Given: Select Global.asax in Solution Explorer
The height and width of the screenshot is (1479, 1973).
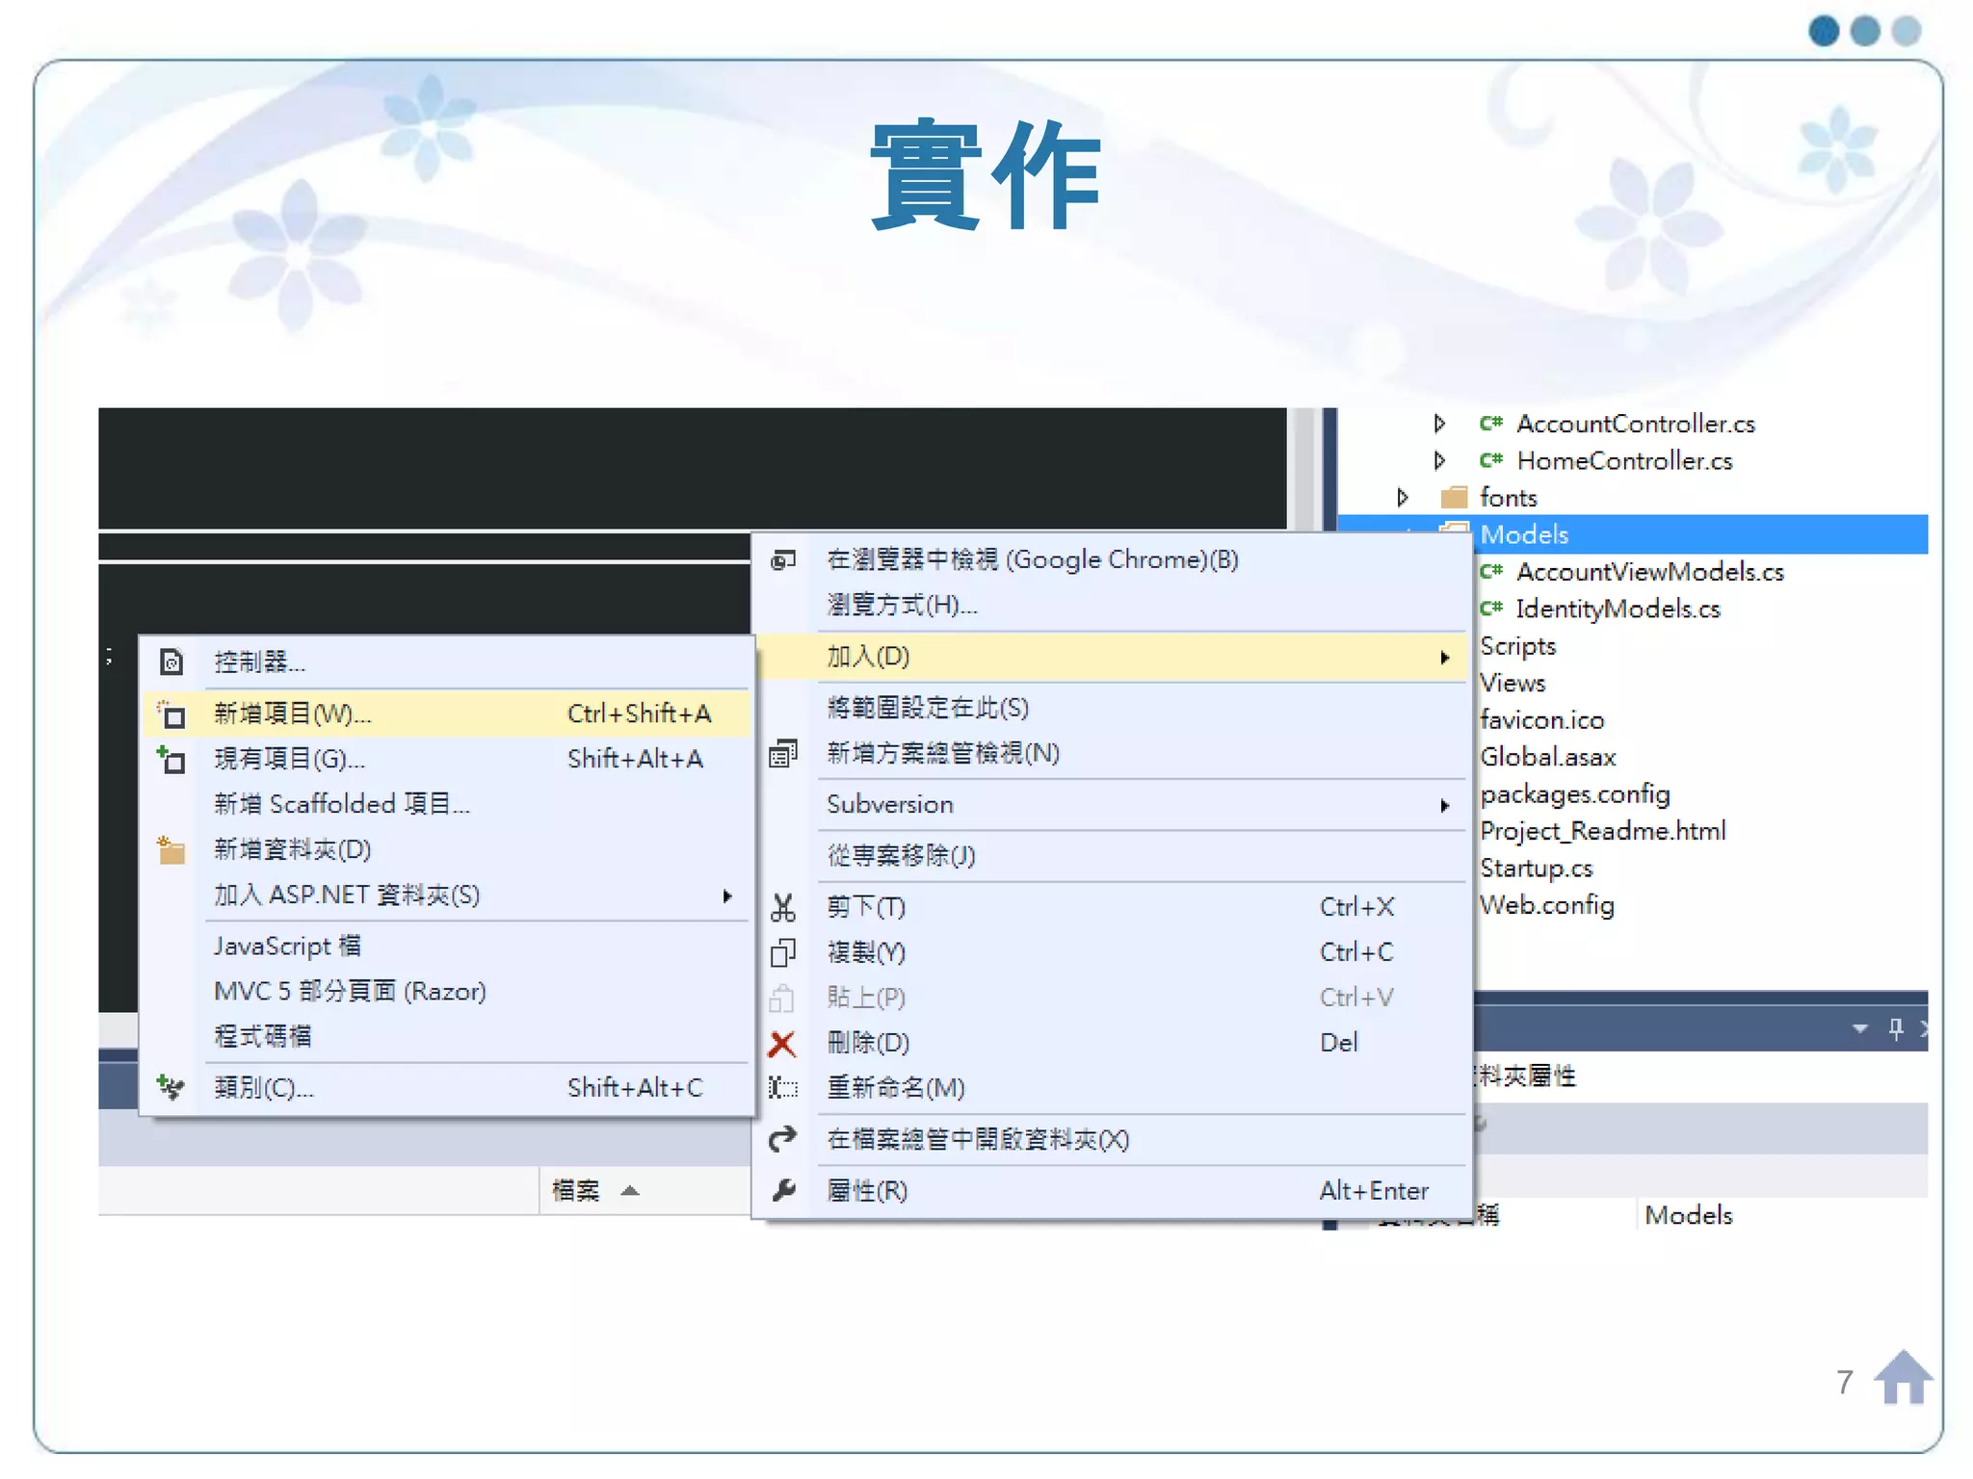Looking at the screenshot, I should pos(1548,757).
